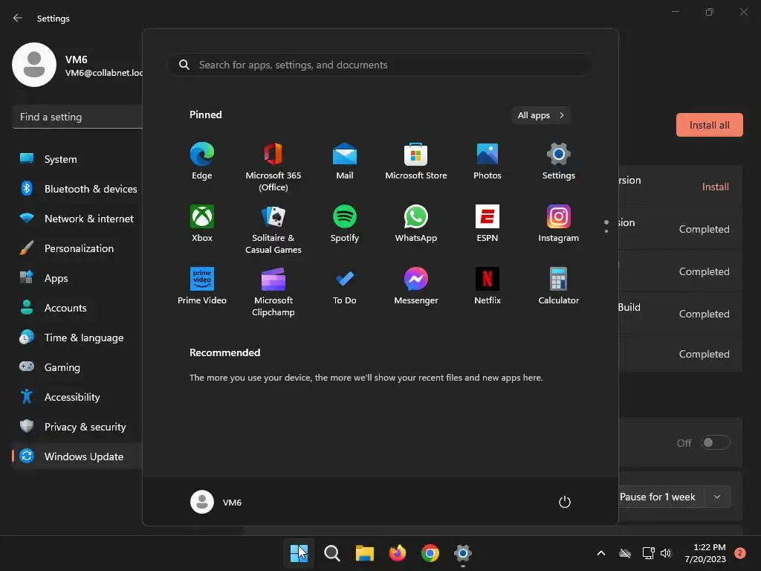Open Settings from the pinned apps grid
761x571 pixels.
pyautogui.click(x=559, y=161)
